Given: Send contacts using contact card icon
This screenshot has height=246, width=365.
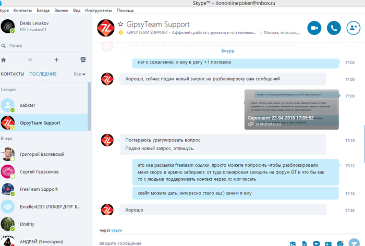Looking at the screenshot, I should click(x=328, y=243).
